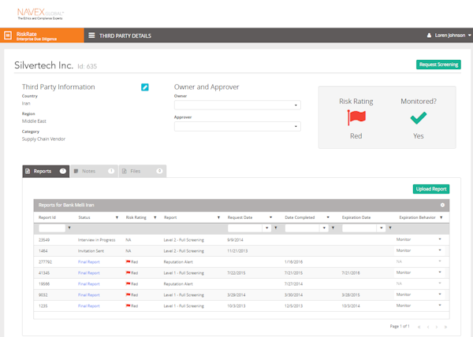Open Expiration Behavior dropdown for report 41345
This screenshot has width=473, height=337.
pyautogui.click(x=440, y=272)
